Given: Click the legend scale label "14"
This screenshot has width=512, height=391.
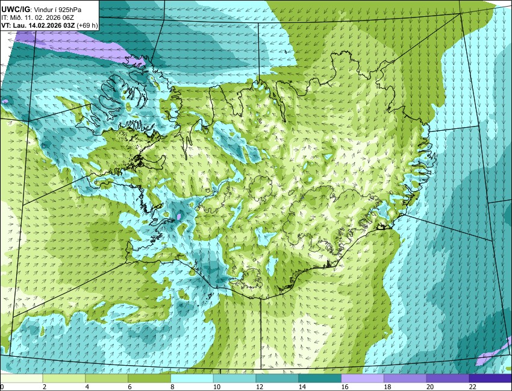Looking at the screenshot, I should (x=302, y=387).
